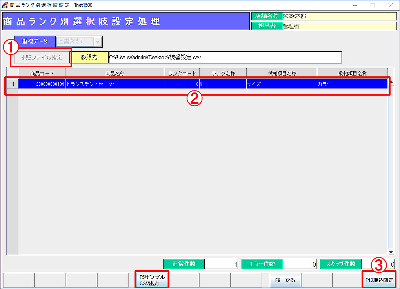
Task: Click the カラー vertical axis cell
Action: pyautogui.click(x=352, y=84)
